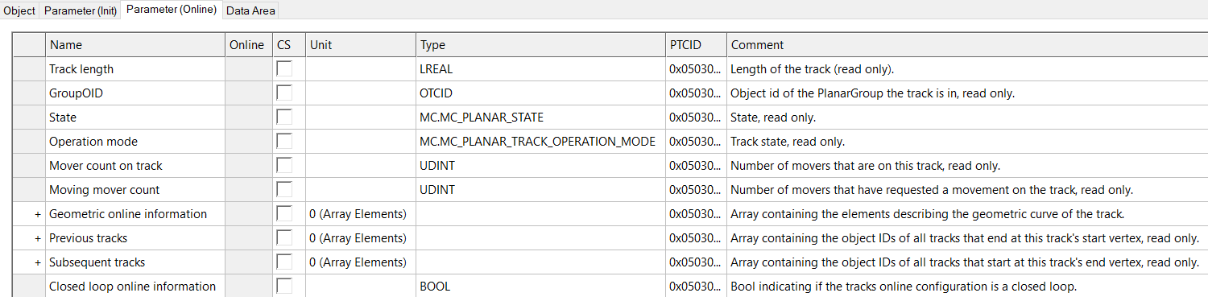Check CS box for Closed loop online information
The width and height of the screenshot is (1208, 297).
284,287
